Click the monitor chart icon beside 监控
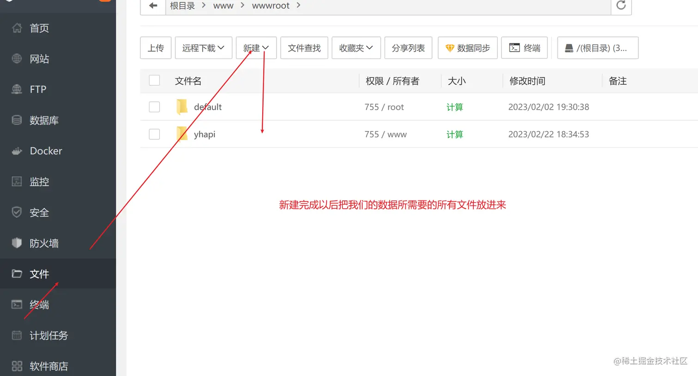The image size is (698, 376). click(17, 182)
